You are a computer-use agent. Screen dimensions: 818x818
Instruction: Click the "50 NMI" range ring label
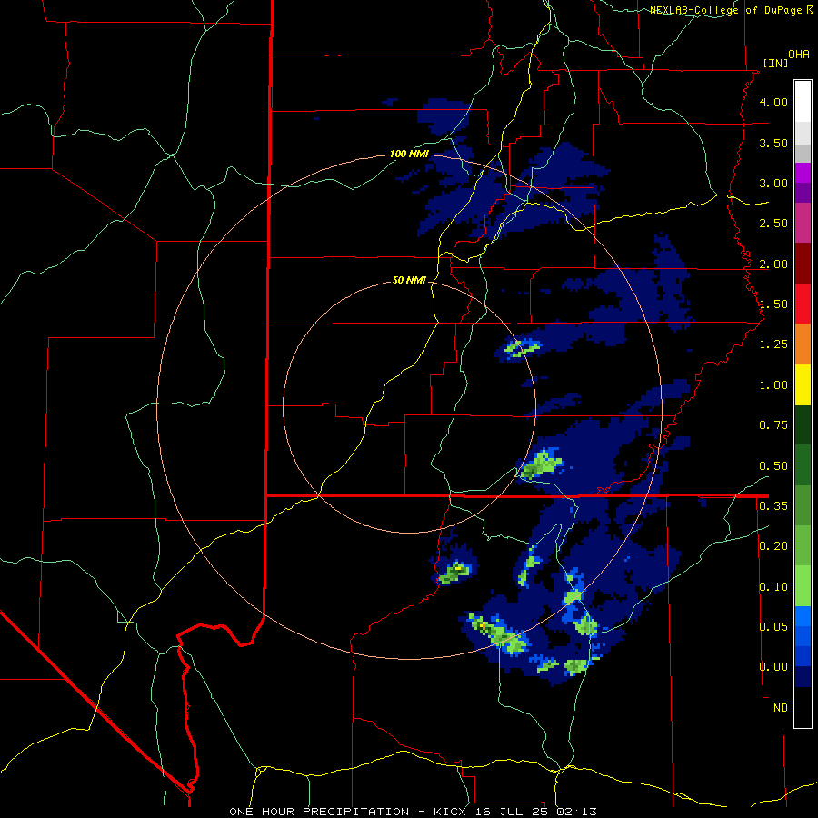(409, 281)
